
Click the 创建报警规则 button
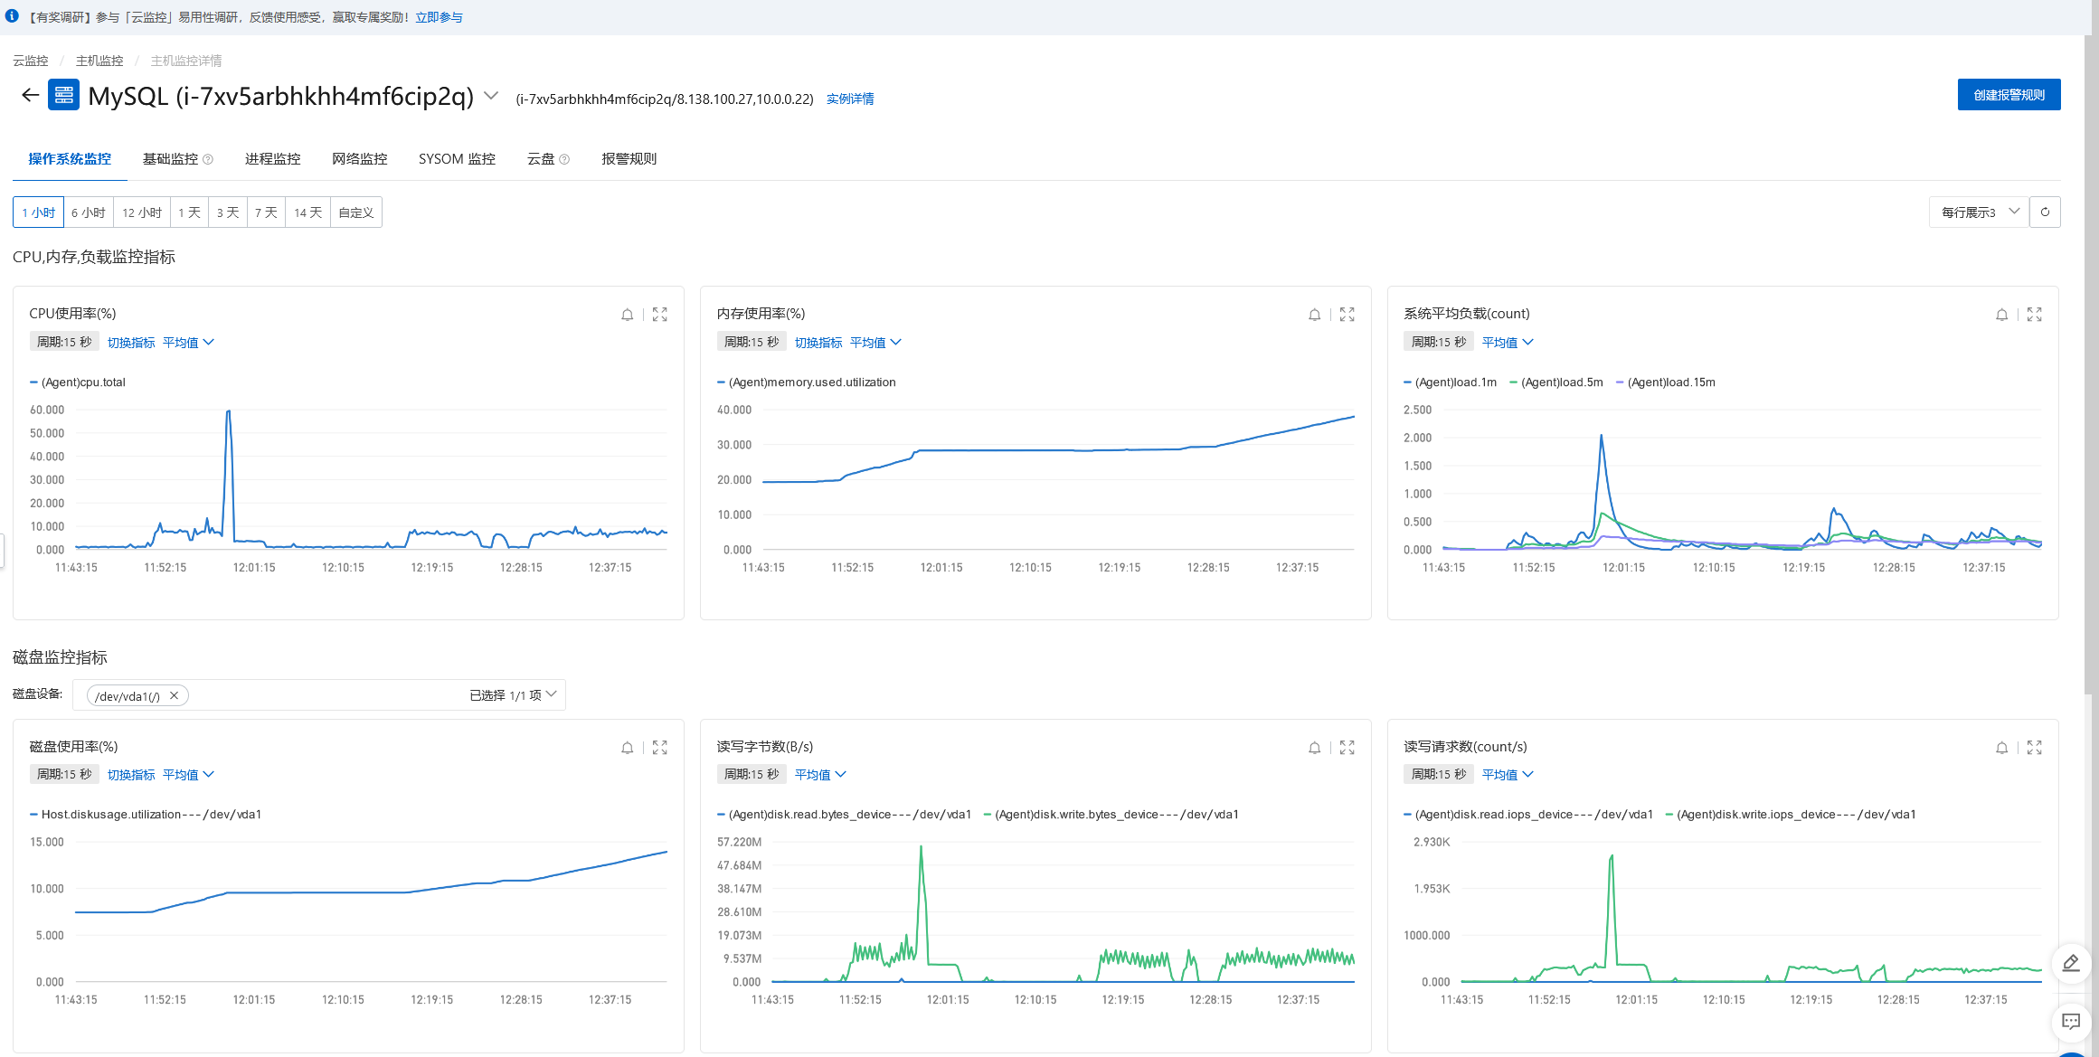(x=2009, y=95)
